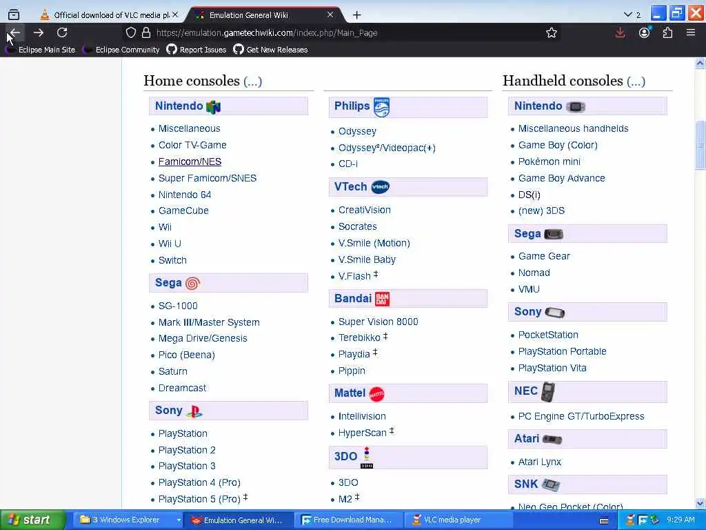The width and height of the screenshot is (706, 530).
Task: Click the Game Boy Advance icon beside handheld Nintendo
Action: click(576, 107)
